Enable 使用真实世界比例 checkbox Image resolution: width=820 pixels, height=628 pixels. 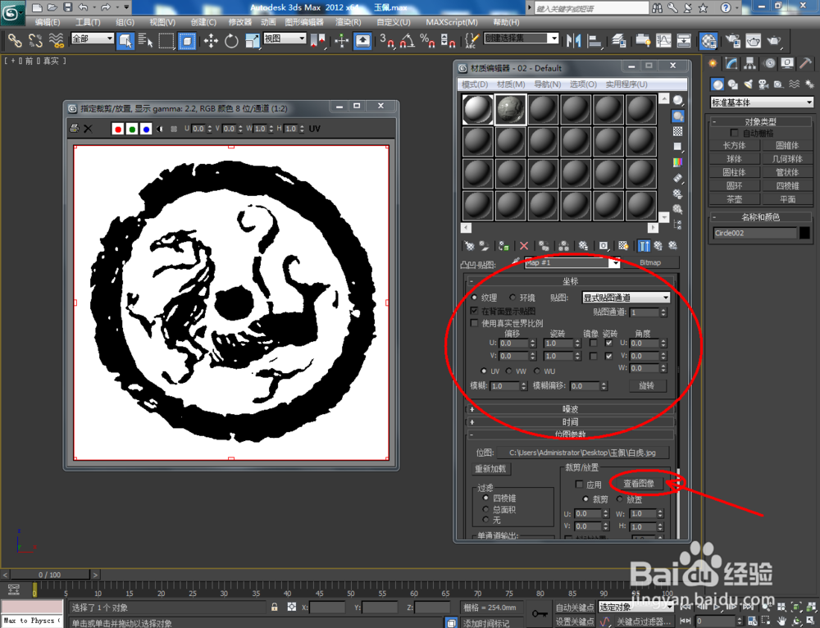coord(474,323)
